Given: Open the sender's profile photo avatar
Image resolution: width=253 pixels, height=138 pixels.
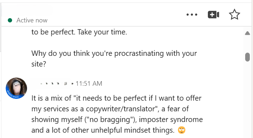Looking at the screenshot, I should pos(16,88).
